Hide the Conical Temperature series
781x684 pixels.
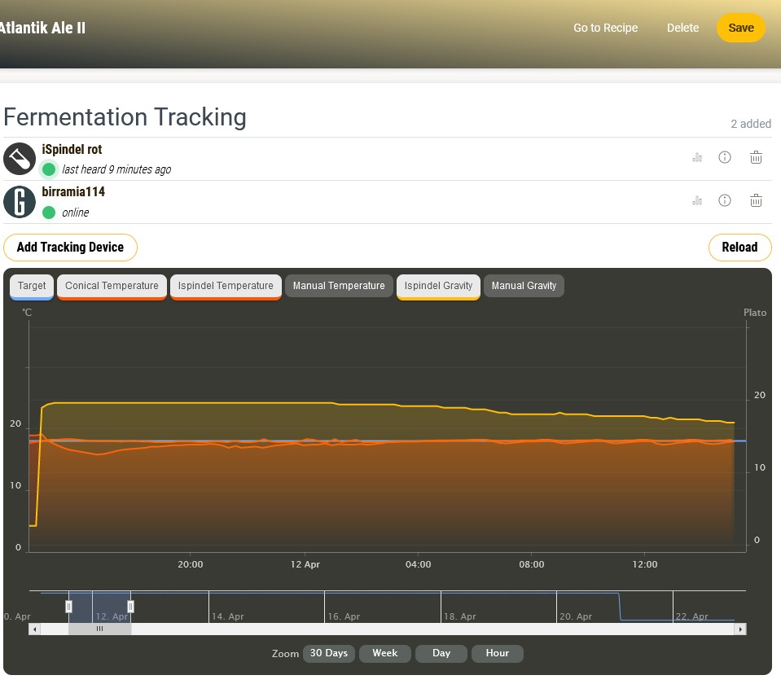112,286
